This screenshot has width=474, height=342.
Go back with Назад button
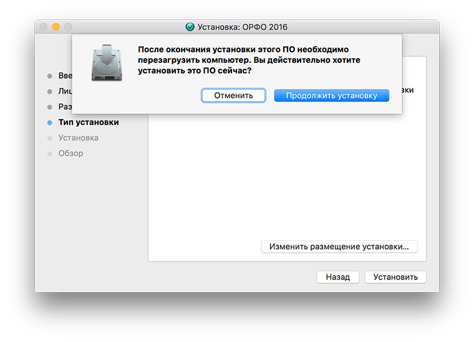click(337, 276)
